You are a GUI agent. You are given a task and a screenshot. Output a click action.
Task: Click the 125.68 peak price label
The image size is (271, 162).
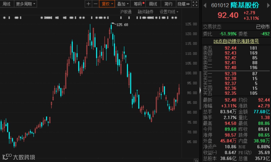pos(122,25)
